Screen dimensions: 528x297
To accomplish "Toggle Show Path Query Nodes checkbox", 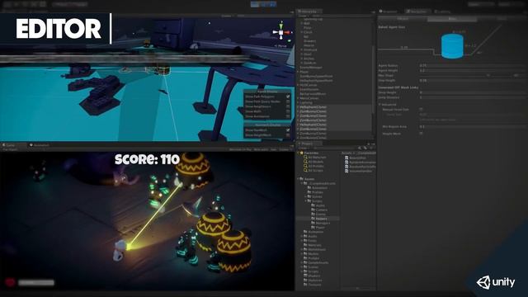I will pyautogui.click(x=288, y=101).
